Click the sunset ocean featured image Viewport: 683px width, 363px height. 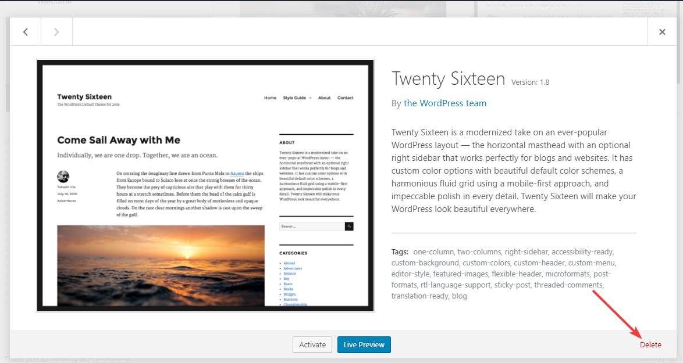(x=161, y=265)
